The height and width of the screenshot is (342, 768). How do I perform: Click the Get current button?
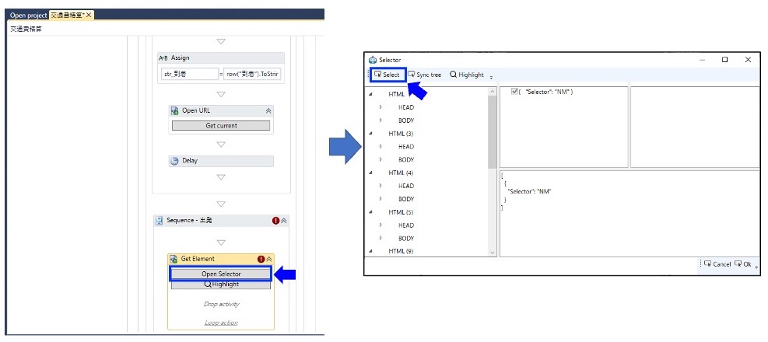pyautogui.click(x=221, y=126)
